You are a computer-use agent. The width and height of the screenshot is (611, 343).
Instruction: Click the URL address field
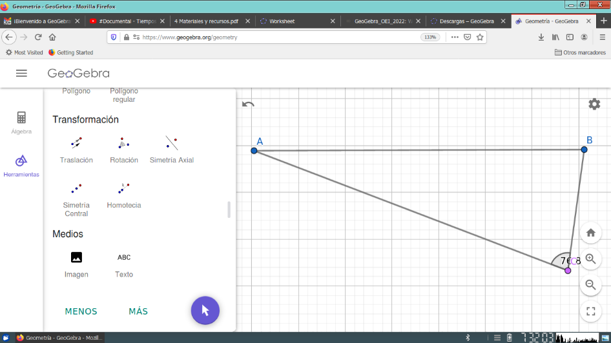[280, 37]
